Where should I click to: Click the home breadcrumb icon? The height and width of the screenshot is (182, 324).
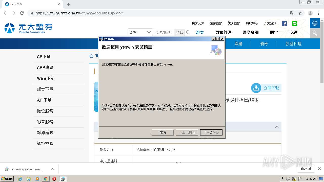tap(91, 56)
